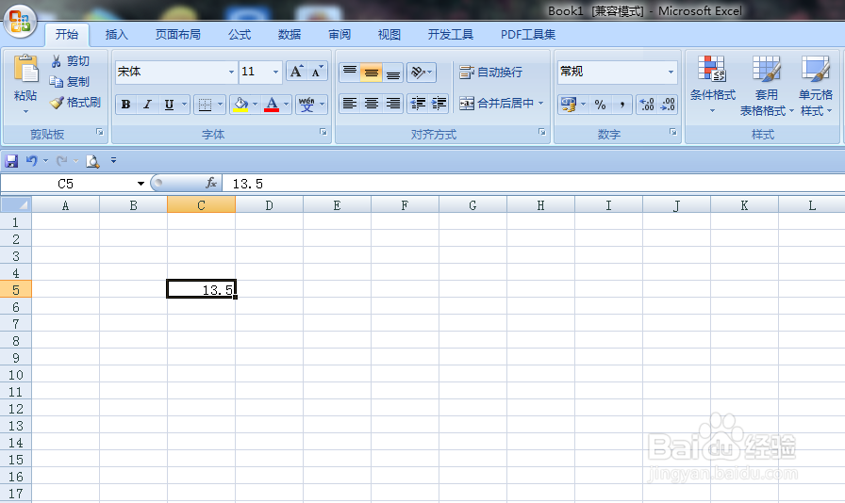845x503 pixels.
Task: Increase indent in alignment group
Action: click(439, 104)
